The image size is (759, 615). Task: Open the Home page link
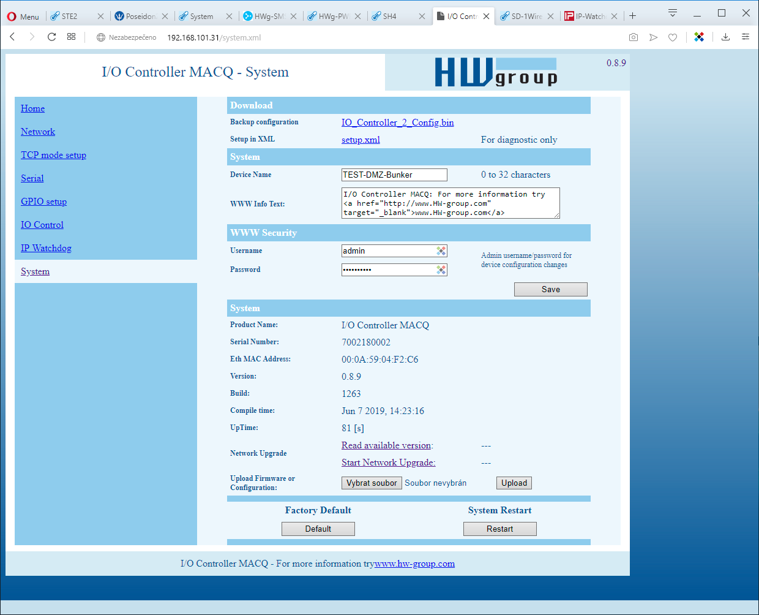pyautogui.click(x=32, y=108)
